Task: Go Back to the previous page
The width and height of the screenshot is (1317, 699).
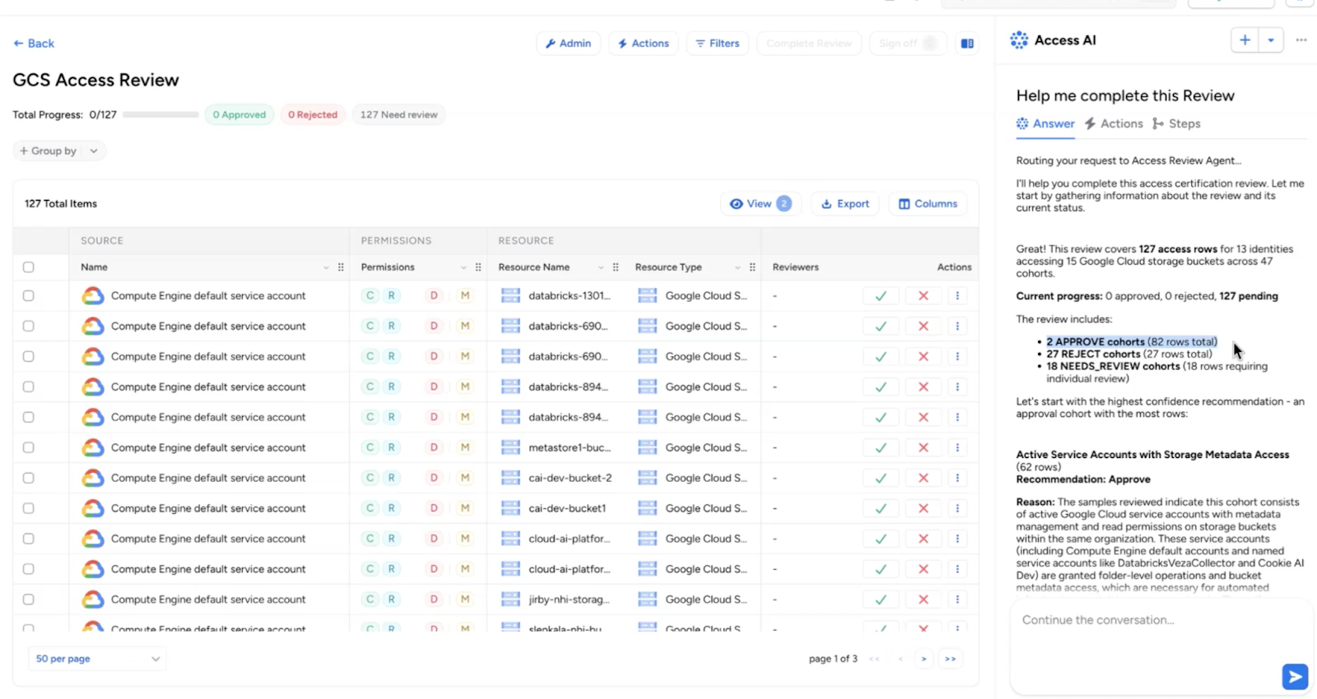Action: tap(34, 44)
